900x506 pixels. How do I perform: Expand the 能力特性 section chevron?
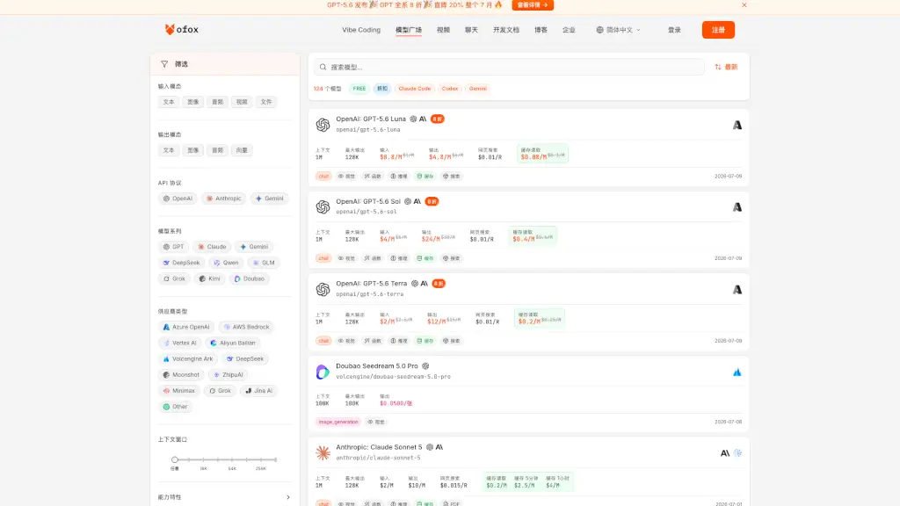pyautogui.click(x=288, y=497)
